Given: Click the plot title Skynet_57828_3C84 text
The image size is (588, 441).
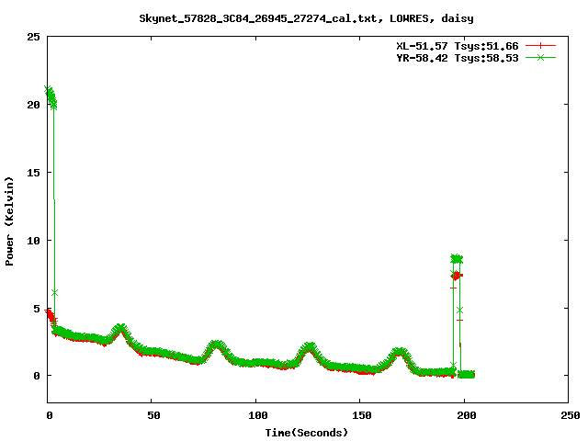Looking at the screenshot, I should (x=306, y=18).
